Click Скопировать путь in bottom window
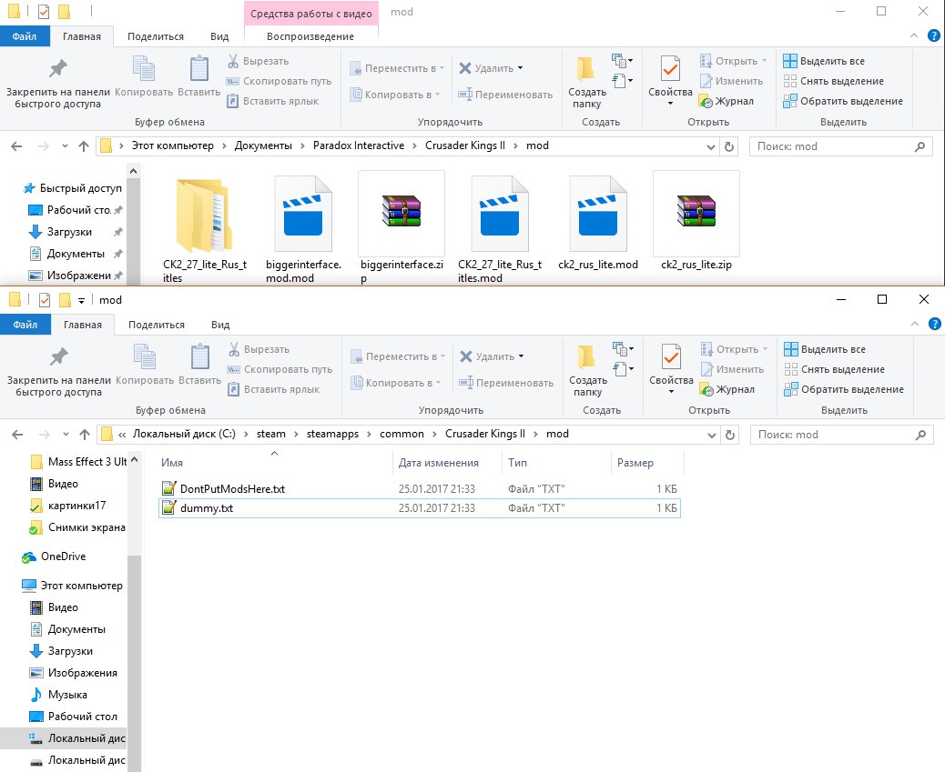 pyautogui.click(x=279, y=369)
